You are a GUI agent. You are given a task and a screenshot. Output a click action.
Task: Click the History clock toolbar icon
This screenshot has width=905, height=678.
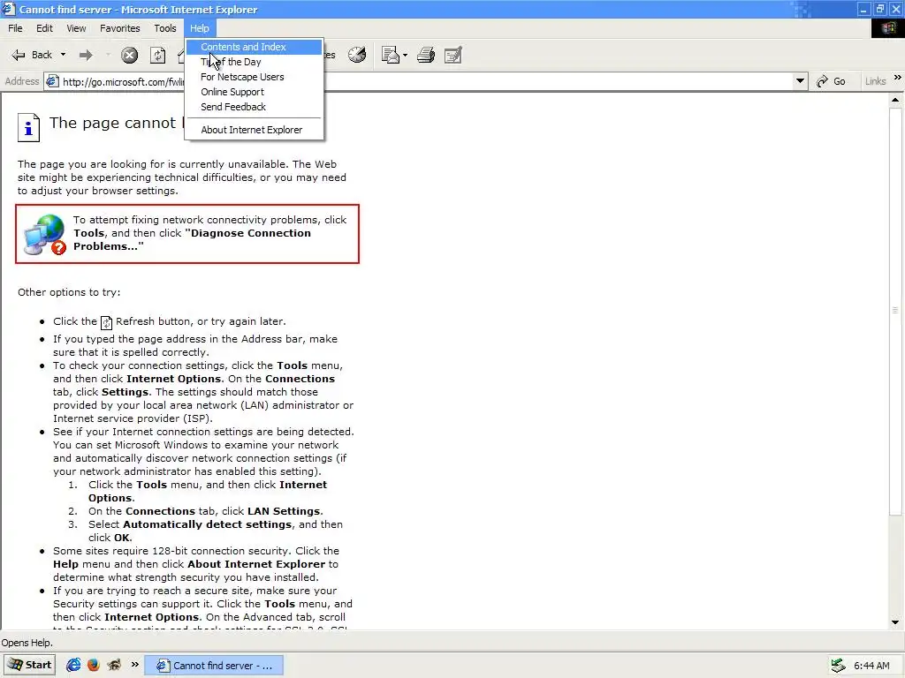(357, 55)
